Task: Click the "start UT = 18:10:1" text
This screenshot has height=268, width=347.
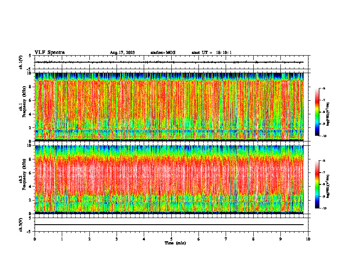Action: [212, 53]
